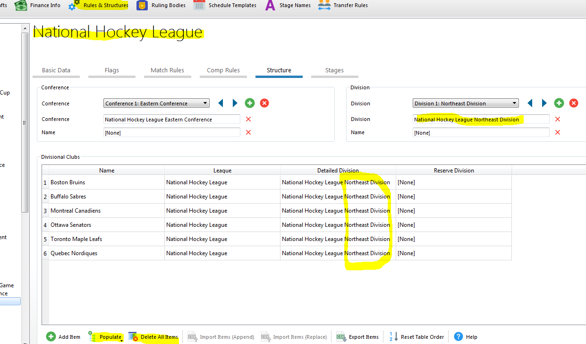The image size is (586, 344).
Task: Click Ottawa Senators Detailed Division cell
Action: pyautogui.click(x=338, y=225)
